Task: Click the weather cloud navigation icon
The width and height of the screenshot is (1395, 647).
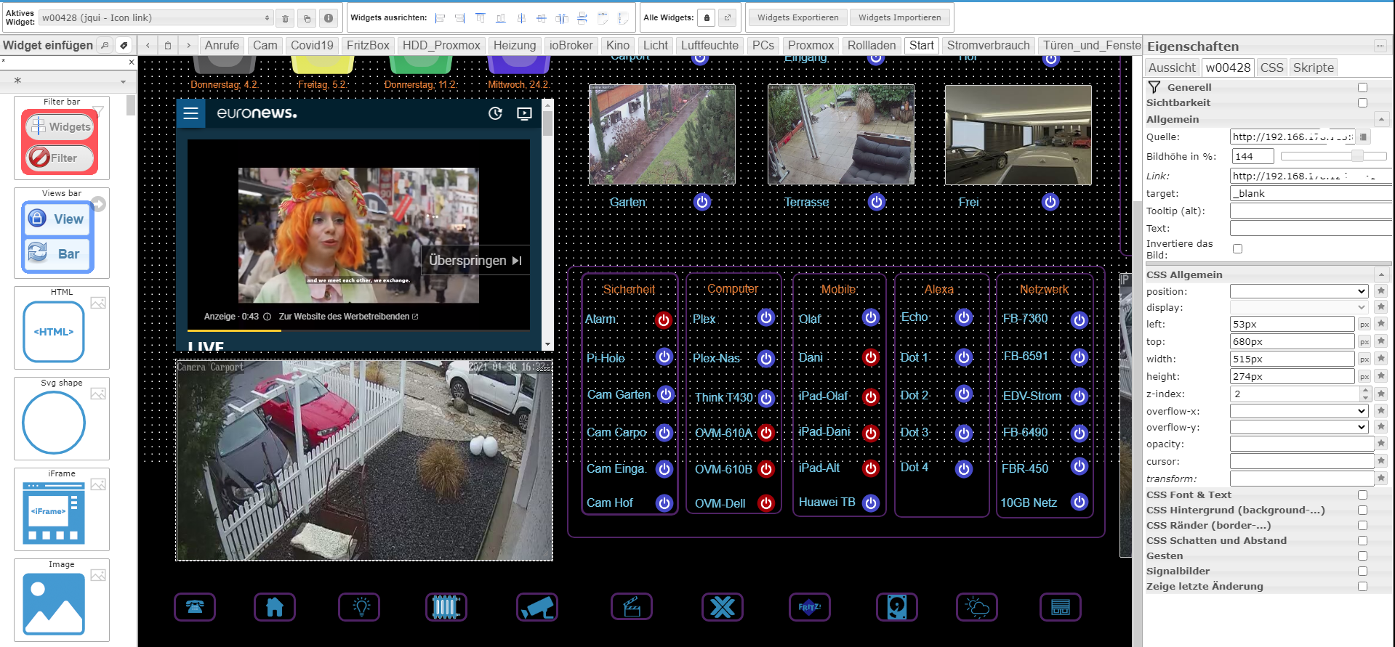Action: [x=976, y=607]
